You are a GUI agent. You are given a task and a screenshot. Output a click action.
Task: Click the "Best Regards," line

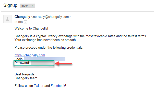point(25,74)
